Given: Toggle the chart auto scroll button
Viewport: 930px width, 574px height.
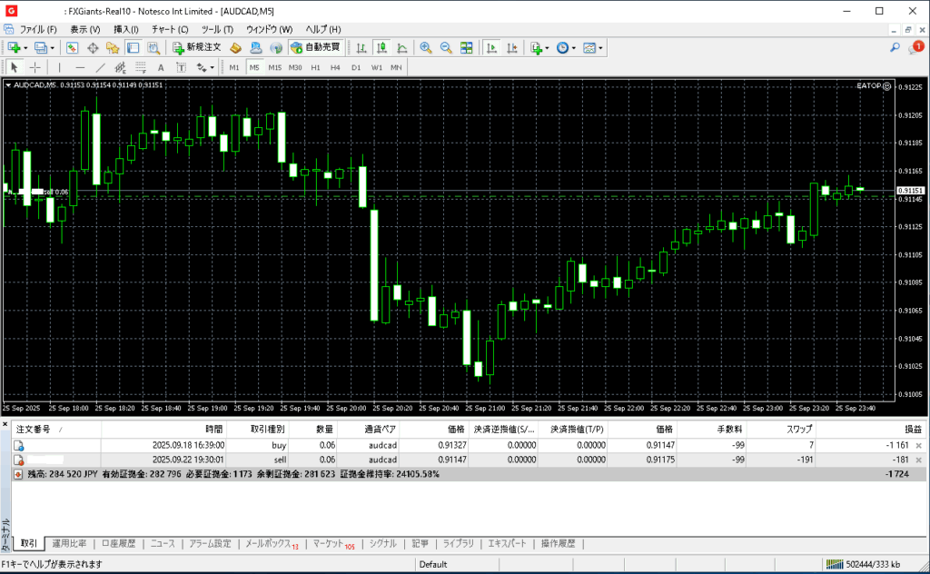Looking at the screenshot, I should [491, 47].
